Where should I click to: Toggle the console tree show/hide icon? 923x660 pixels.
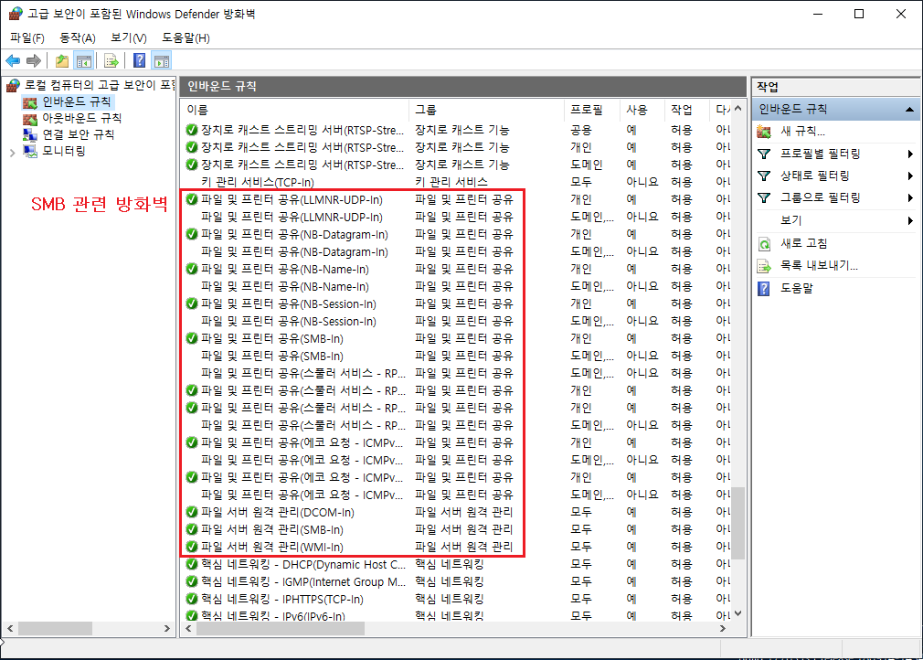84,60
